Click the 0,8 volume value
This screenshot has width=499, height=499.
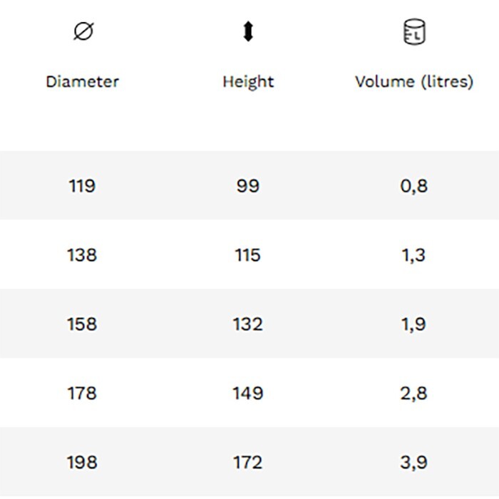pyautogui.click(x=413, y=186)
